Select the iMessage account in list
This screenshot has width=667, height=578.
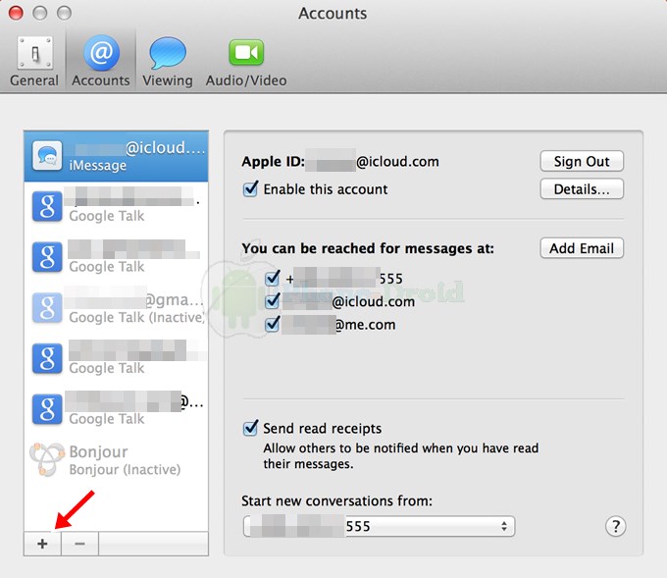pos(117,156)
